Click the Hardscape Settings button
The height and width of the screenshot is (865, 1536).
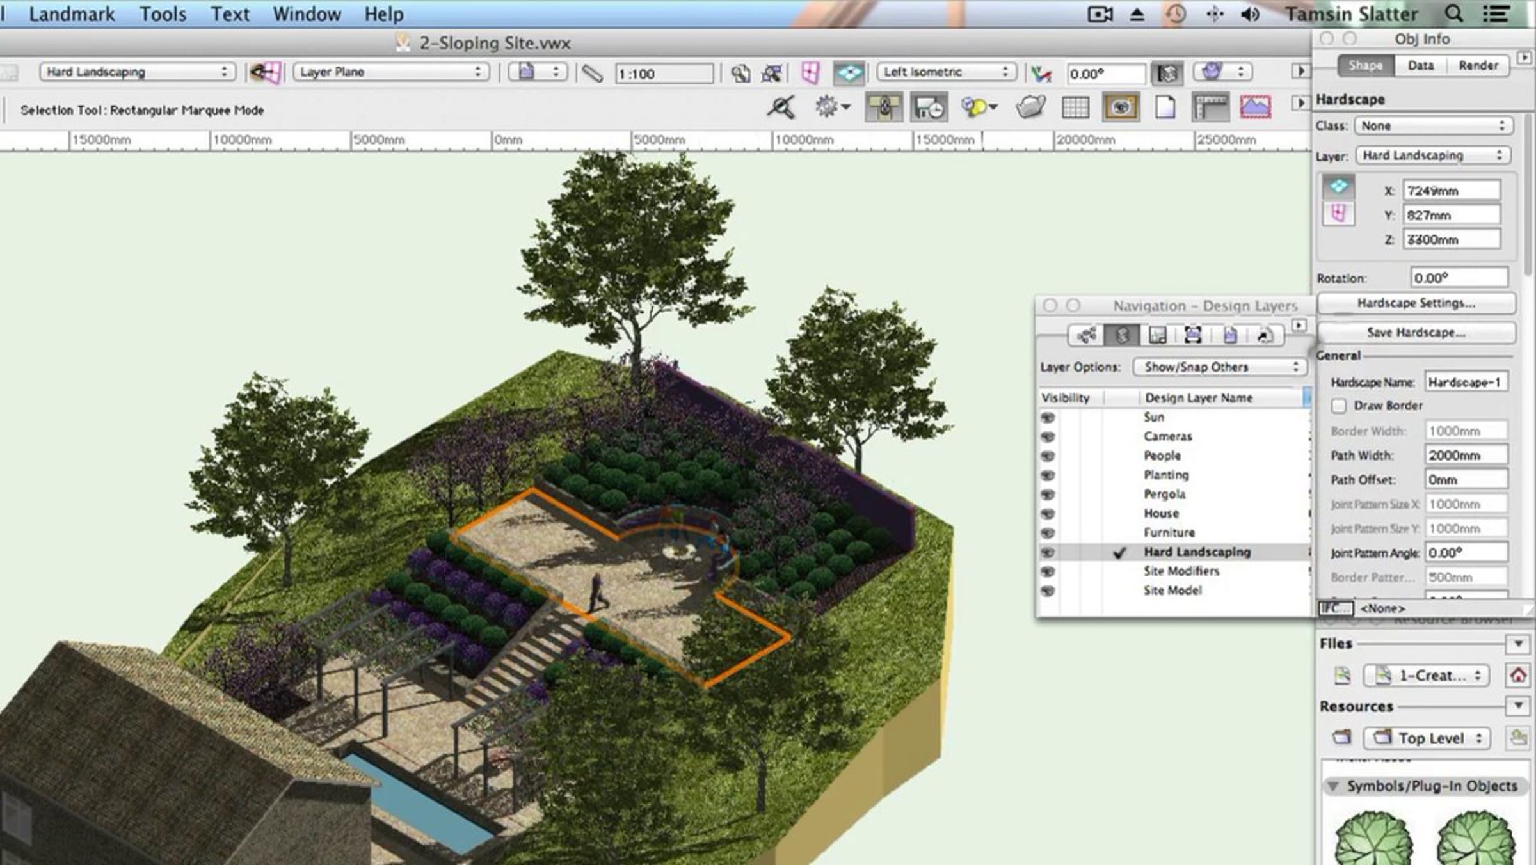point(1416,303)
